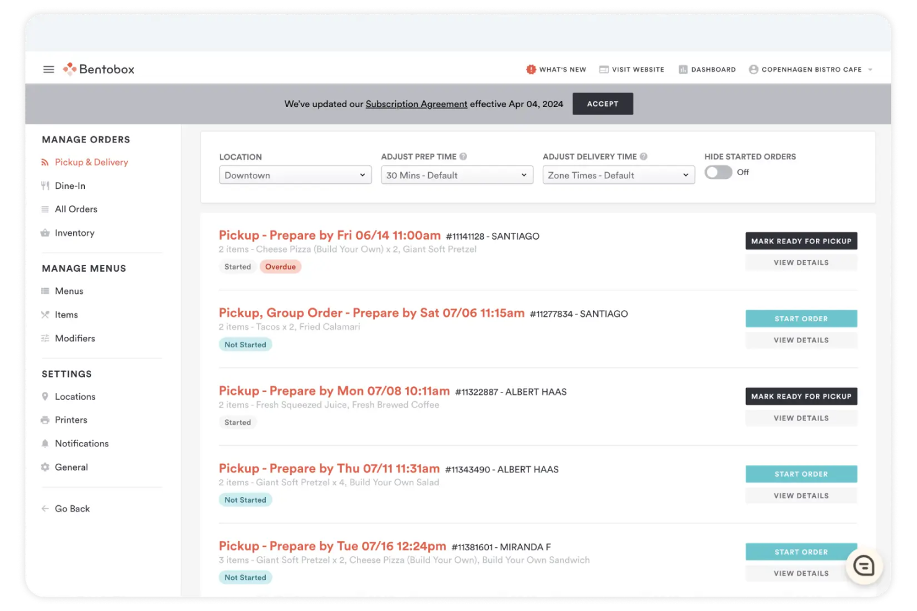Viewport: 917px width, 611px height.
Task: Open the Zone Times delivery time dropdown
Action: click(618, 175)
